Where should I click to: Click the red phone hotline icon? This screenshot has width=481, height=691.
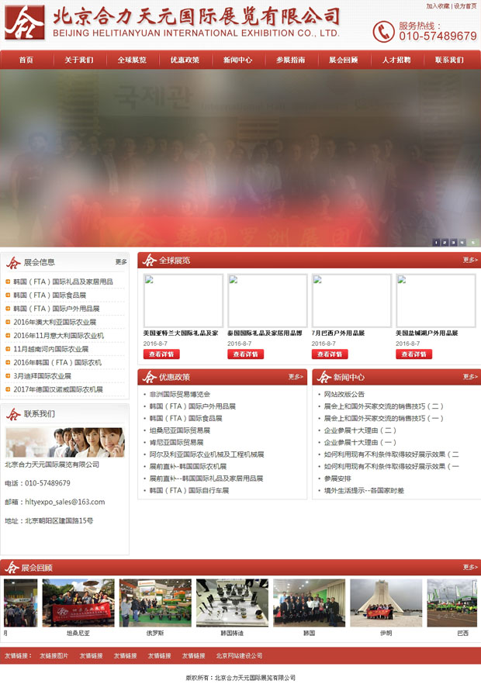tap(383, 31)
